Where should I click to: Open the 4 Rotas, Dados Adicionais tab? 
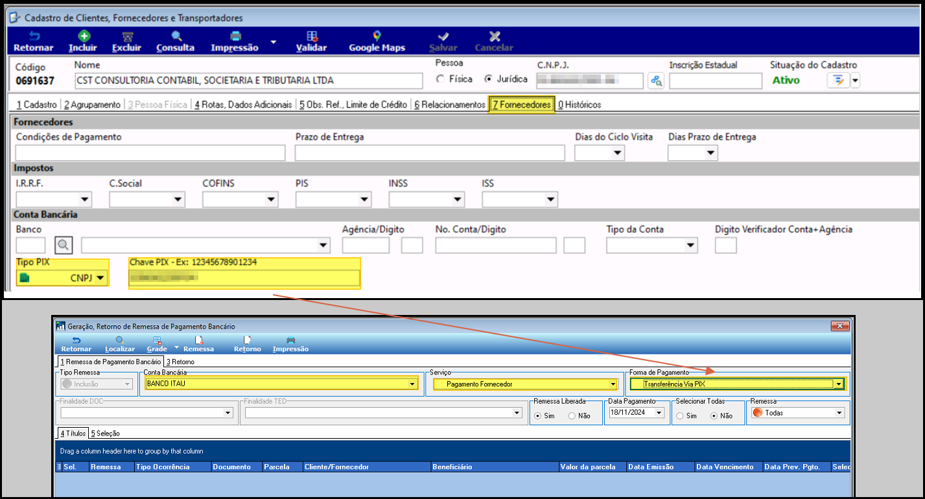(x=243, y=104)
